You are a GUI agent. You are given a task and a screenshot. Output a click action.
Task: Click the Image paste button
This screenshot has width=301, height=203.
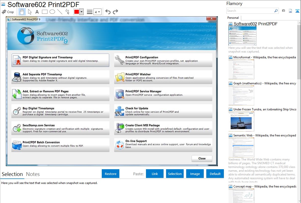pyautogui.click(x=195, y=174)
